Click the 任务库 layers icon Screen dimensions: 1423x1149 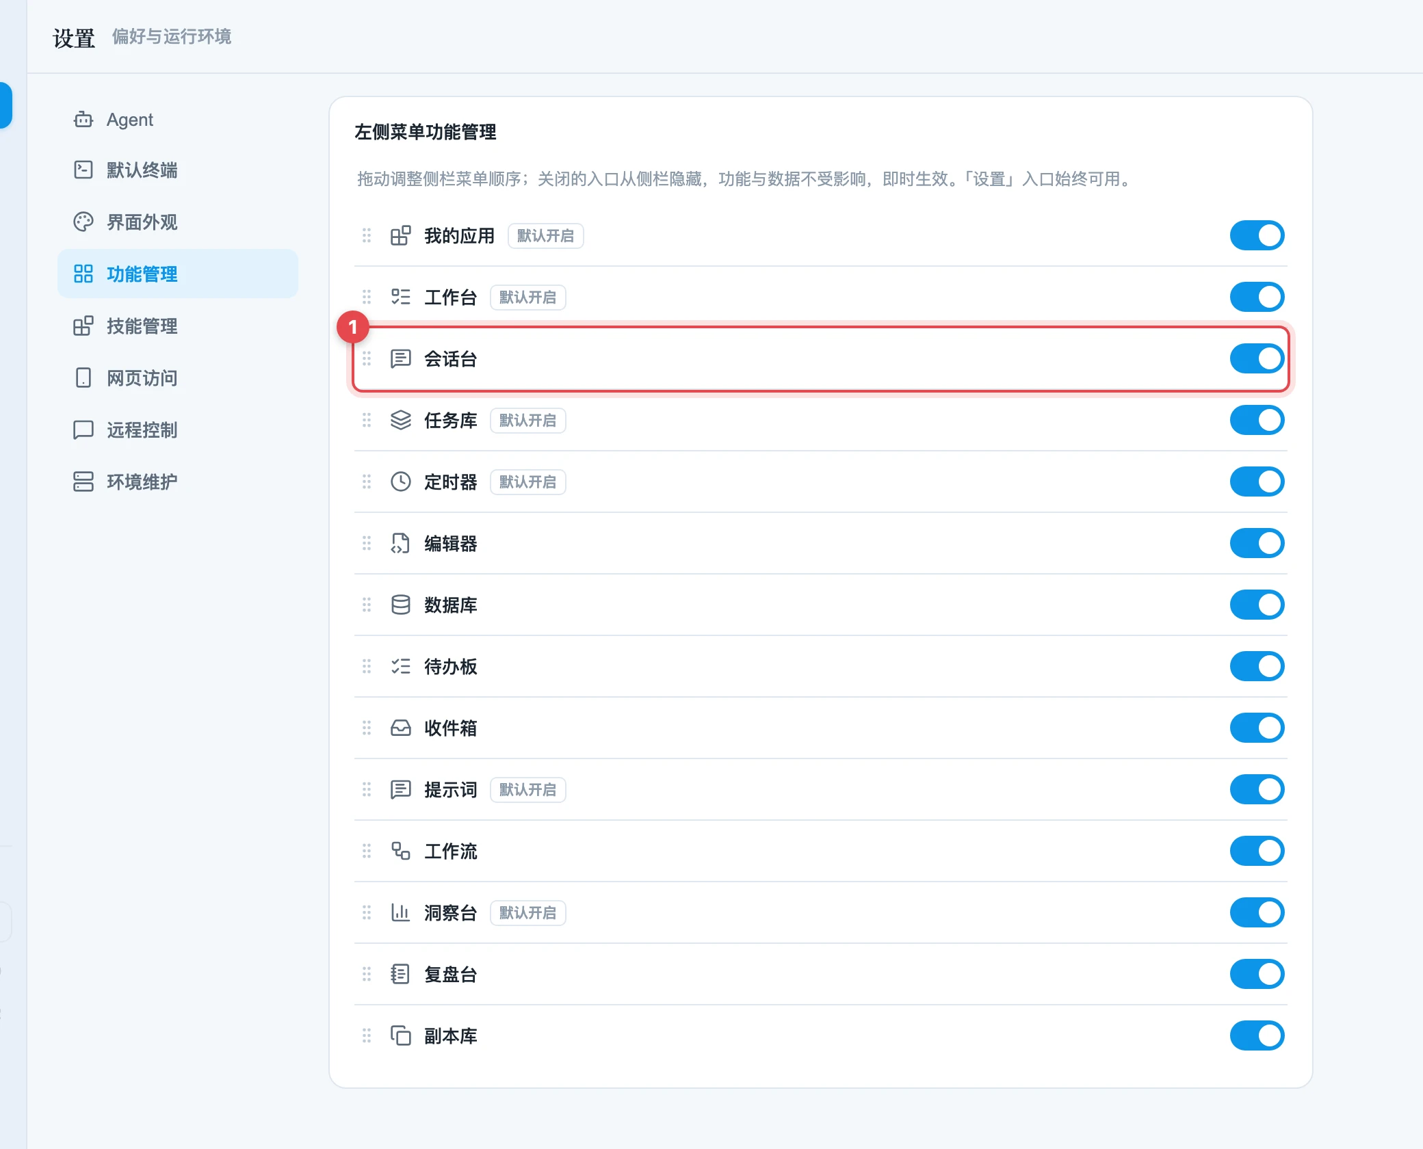pos(400,421)
